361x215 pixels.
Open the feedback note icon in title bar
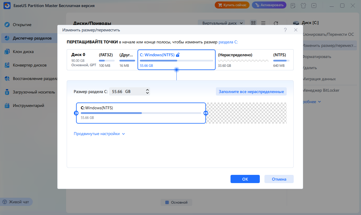(x=293, y=6)
